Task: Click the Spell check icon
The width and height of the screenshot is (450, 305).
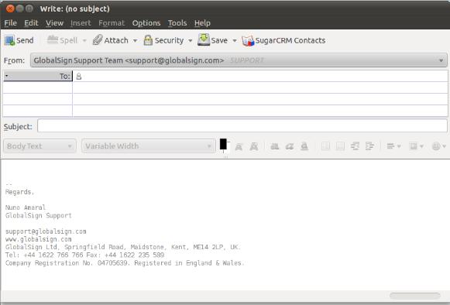Action: coord(53,40)
